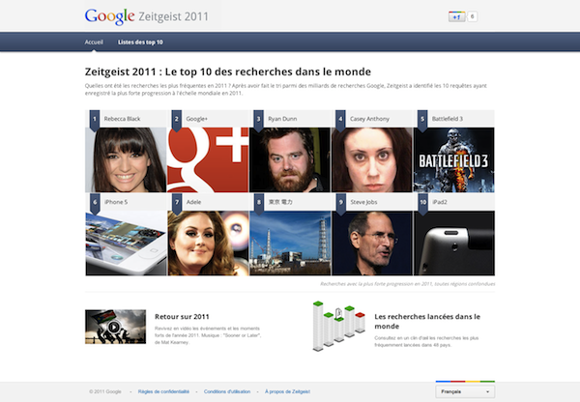
Task: Click the number 5 rank badge for Battlefield 3
Action: pos(422,120)
